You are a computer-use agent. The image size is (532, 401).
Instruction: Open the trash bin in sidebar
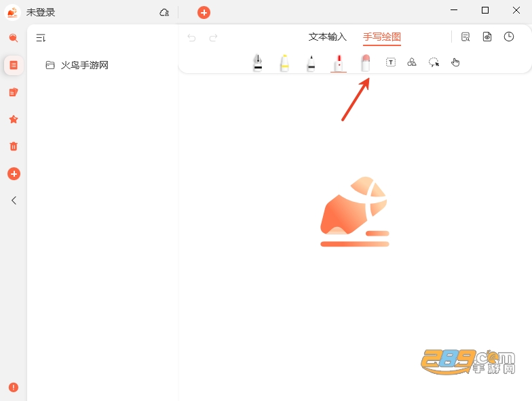tap(14, 146)
